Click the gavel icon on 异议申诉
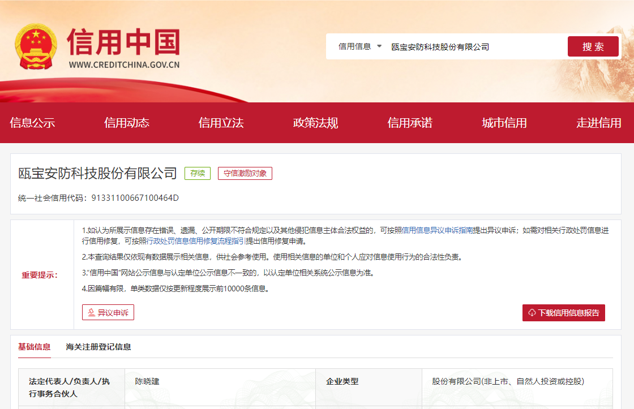Screen dimensions: 634x409 pyautogui.click(x=91, y=312)
